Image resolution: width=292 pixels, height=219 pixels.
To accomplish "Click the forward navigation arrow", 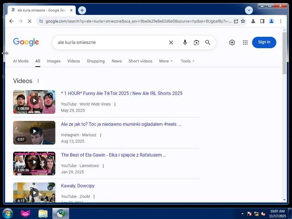I will (21, 21).
